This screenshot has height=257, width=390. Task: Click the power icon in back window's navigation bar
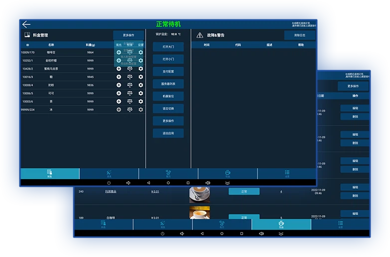coord(163,234)
